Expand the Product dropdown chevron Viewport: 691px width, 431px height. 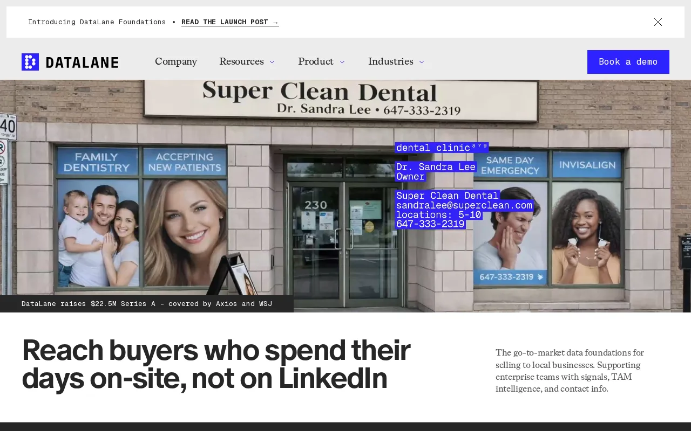pos(342,62)
